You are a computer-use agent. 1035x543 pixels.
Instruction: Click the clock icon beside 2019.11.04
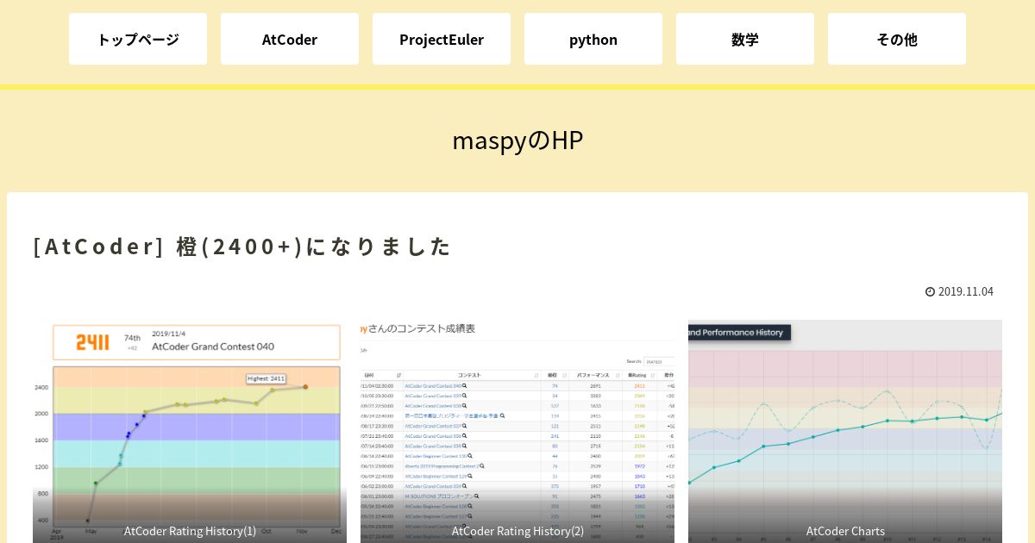[x=930, y=291]
